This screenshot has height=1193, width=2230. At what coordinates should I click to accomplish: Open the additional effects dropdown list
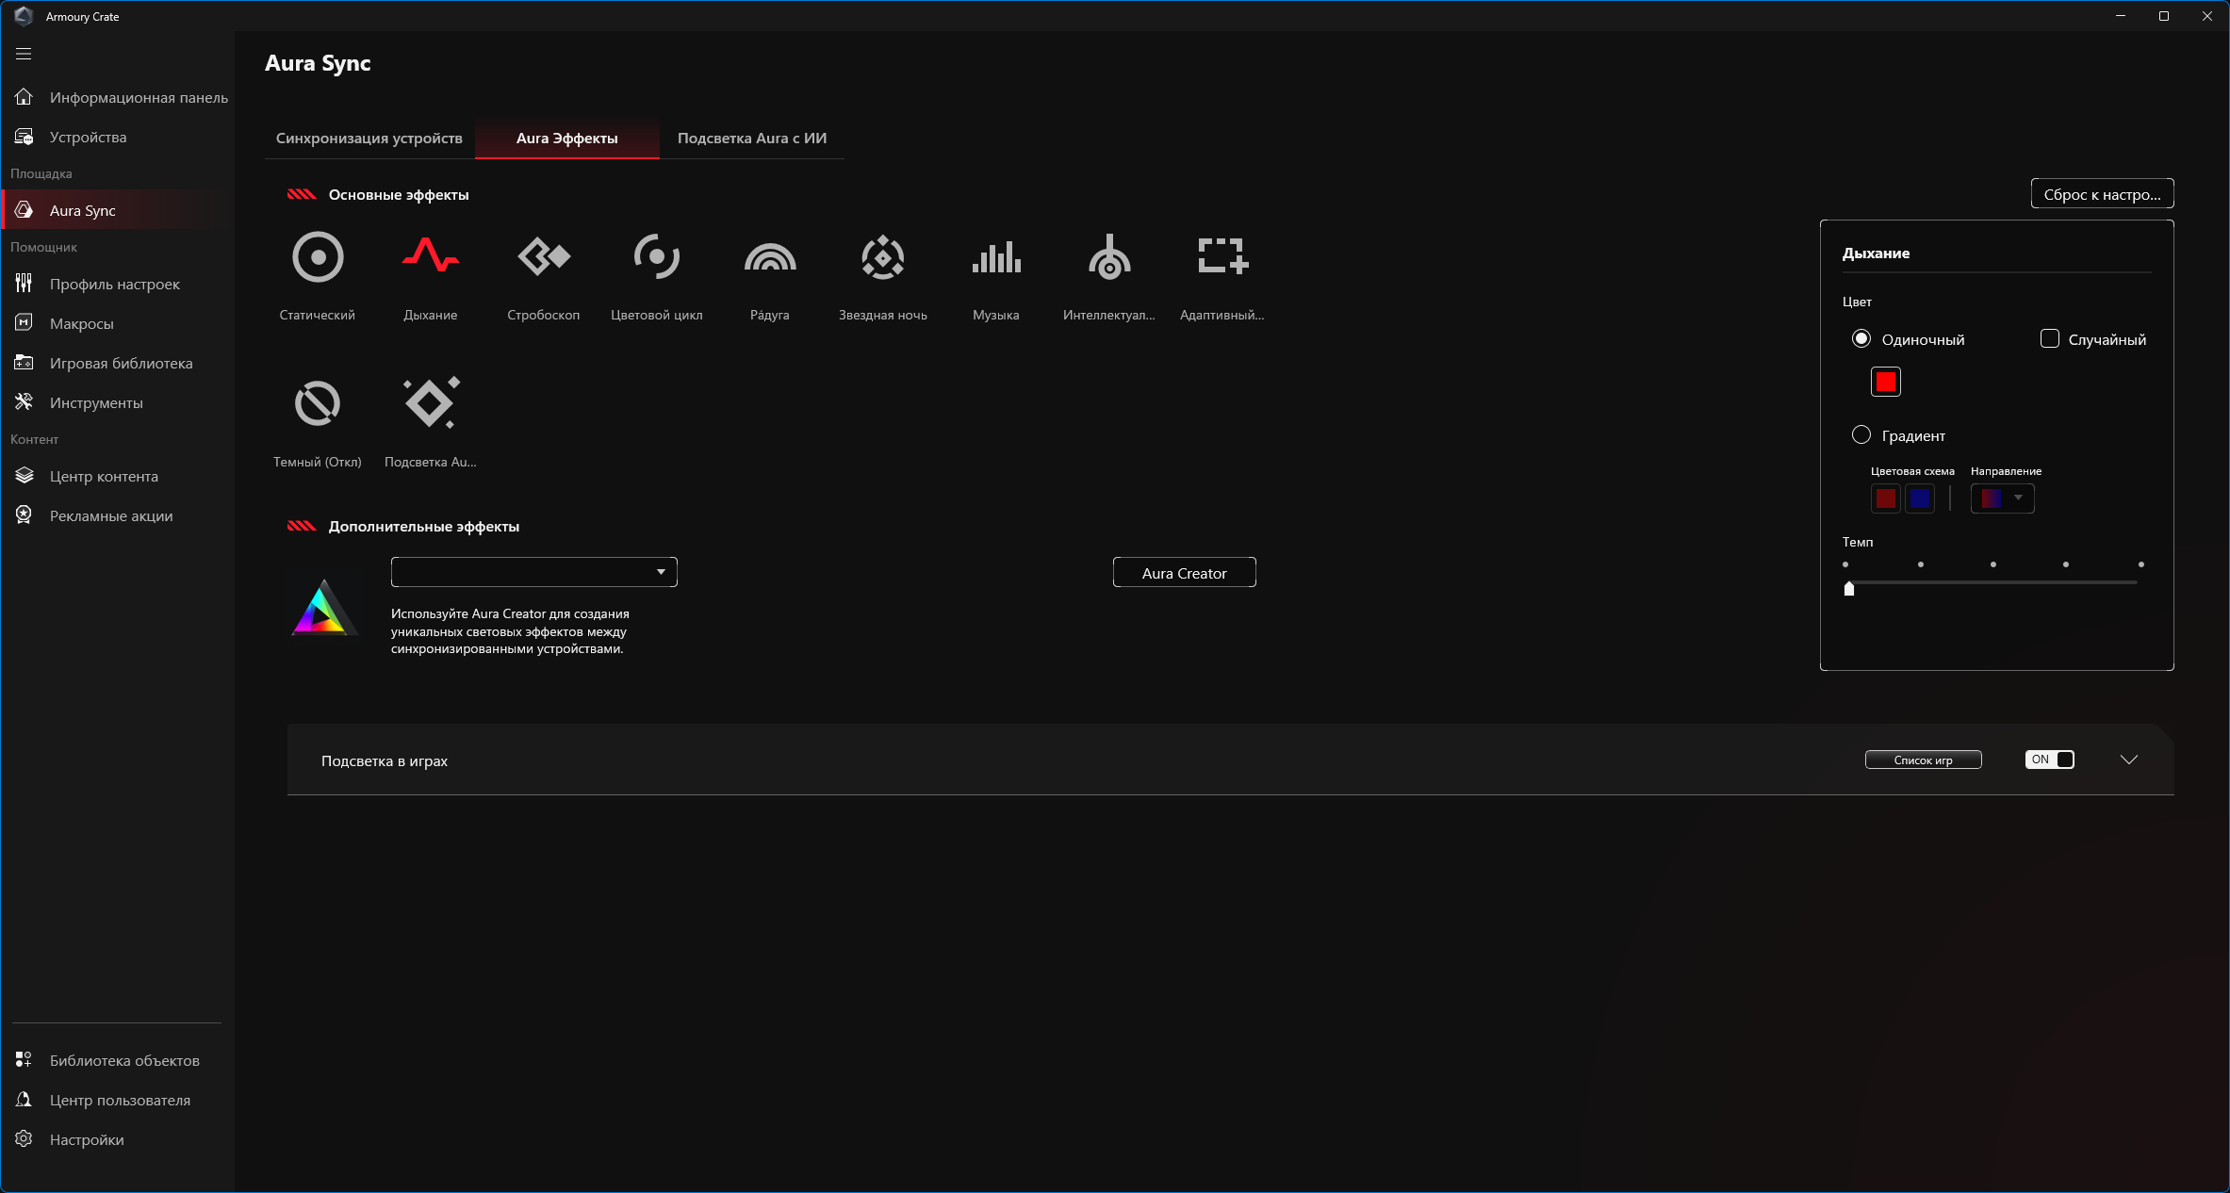click(534, 572)
